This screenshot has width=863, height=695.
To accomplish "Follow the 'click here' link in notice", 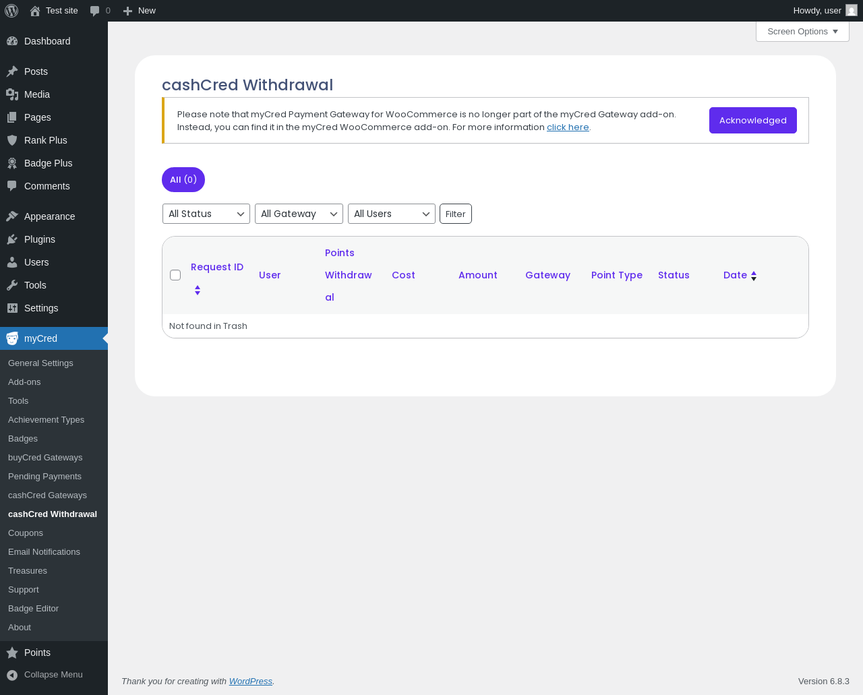I will click(x=568, y=127).
